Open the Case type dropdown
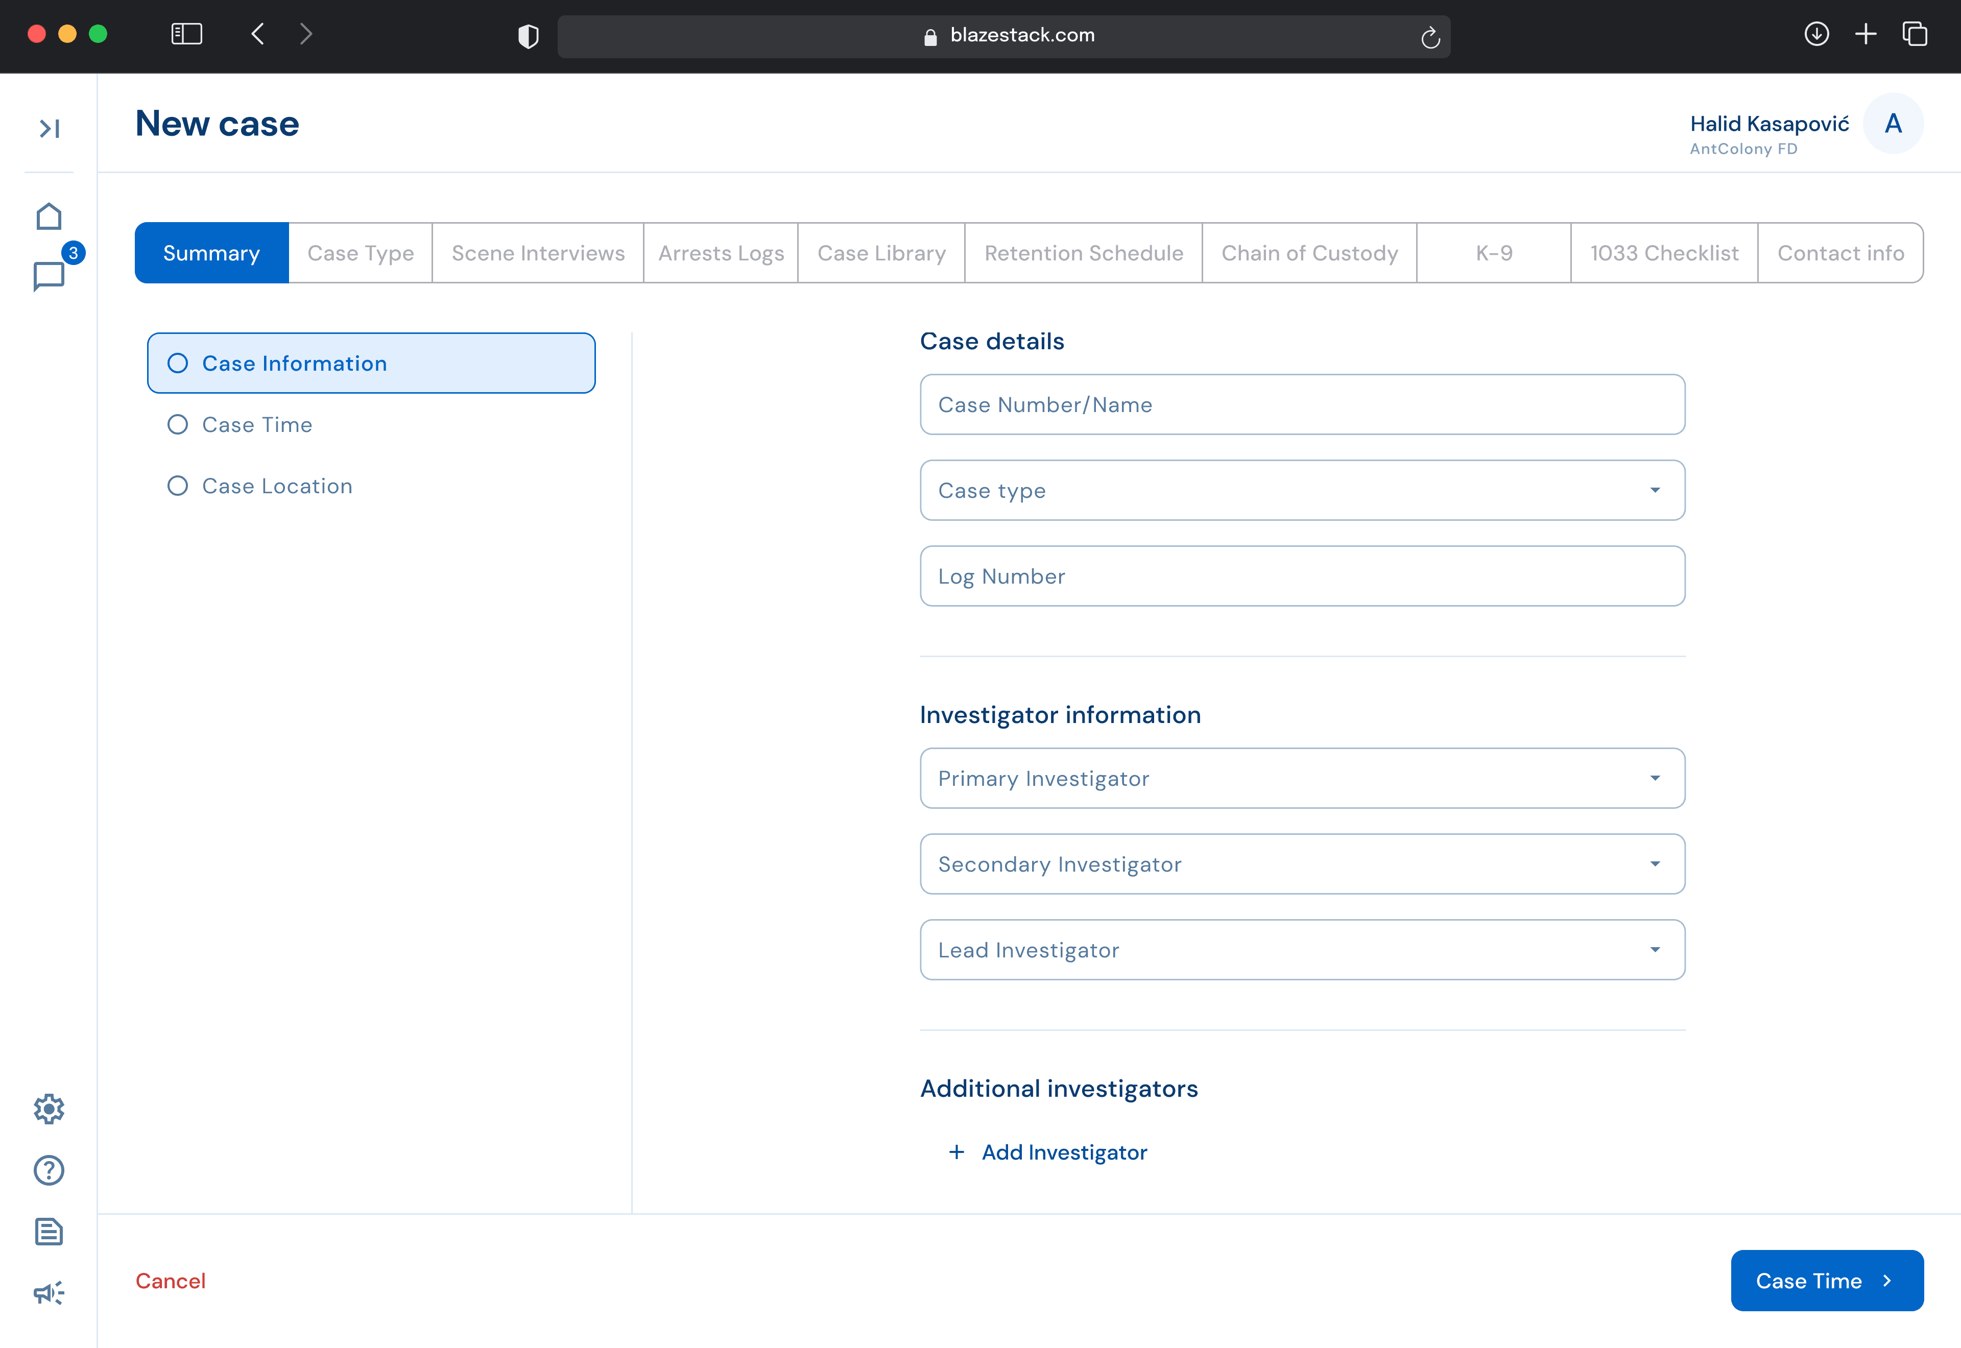The width and height of the screenshot is (1961, 1348). click(1301, 490)
